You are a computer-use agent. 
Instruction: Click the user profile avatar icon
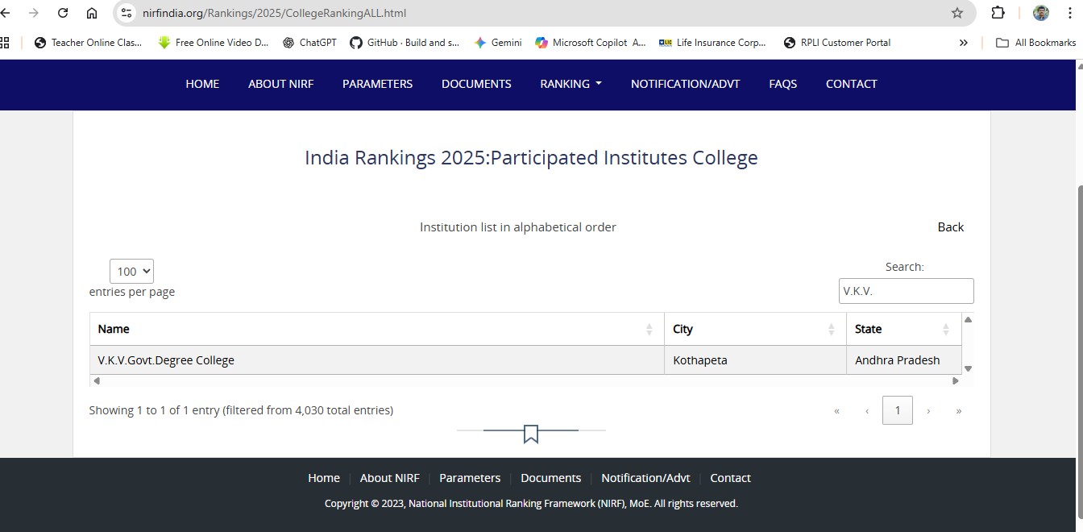(x=1041, y=13)
